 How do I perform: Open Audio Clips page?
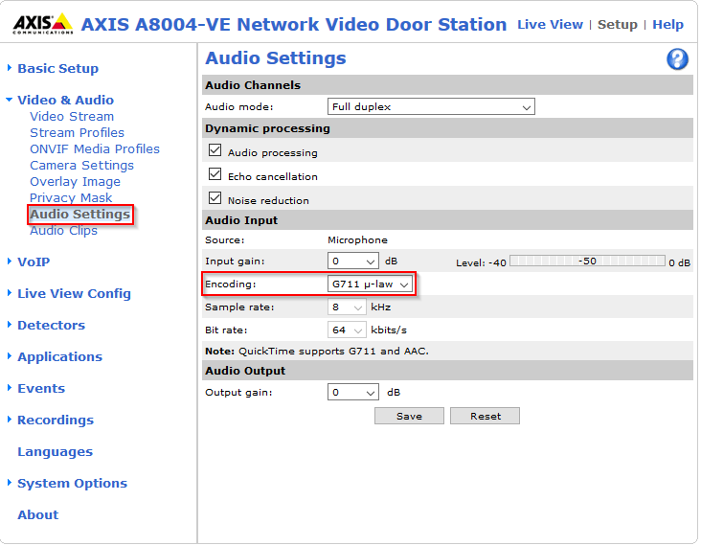tap(63, 231)
